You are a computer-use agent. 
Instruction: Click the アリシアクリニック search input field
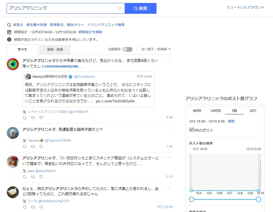(x=62, y=9)
